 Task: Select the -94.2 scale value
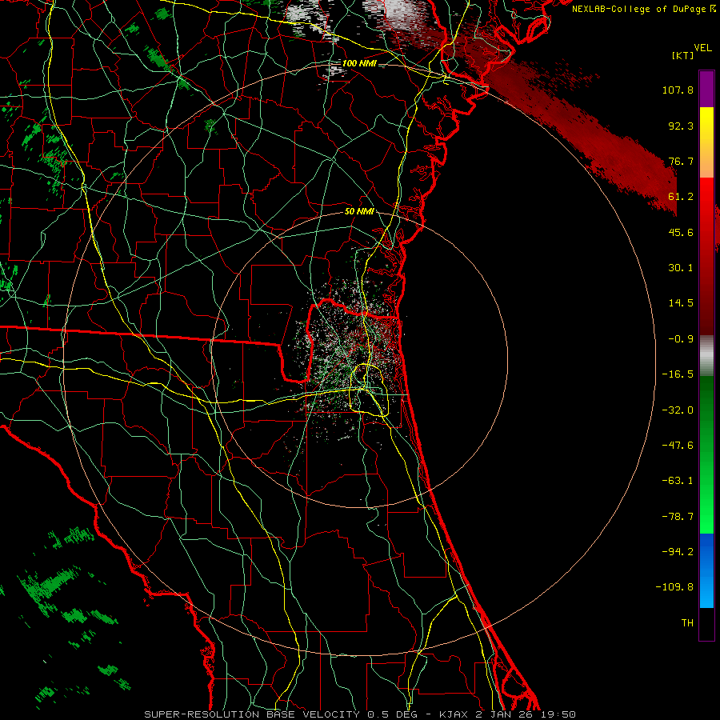678,552
